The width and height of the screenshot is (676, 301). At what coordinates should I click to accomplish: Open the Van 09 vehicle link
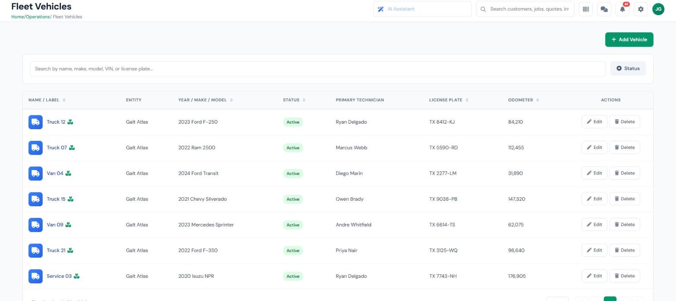[55, 225]
